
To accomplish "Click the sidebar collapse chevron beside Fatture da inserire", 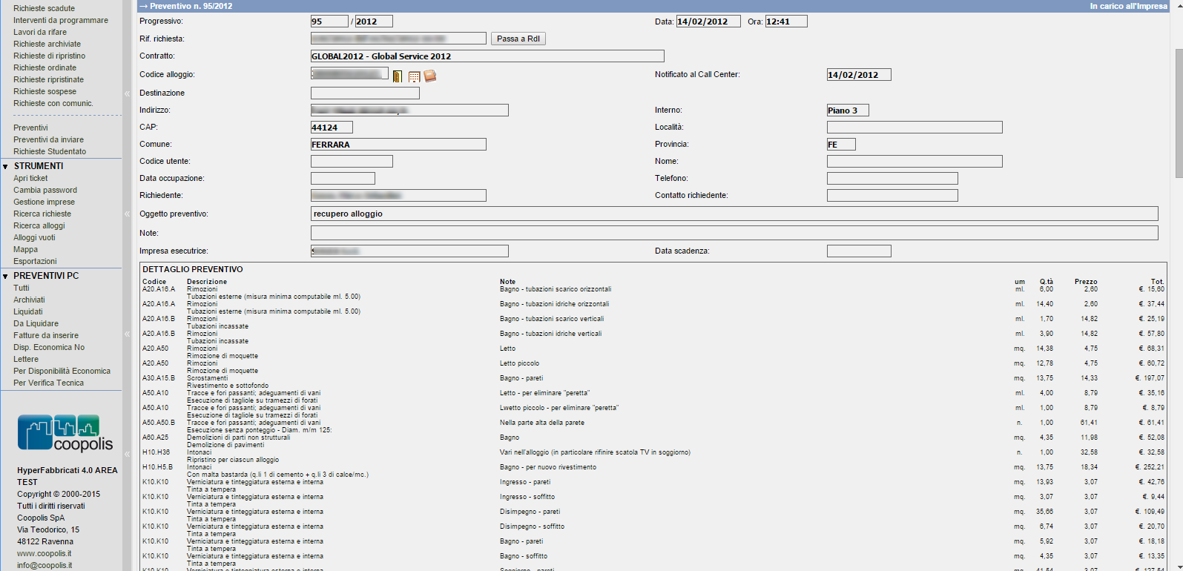I will (x=127, y=334).
